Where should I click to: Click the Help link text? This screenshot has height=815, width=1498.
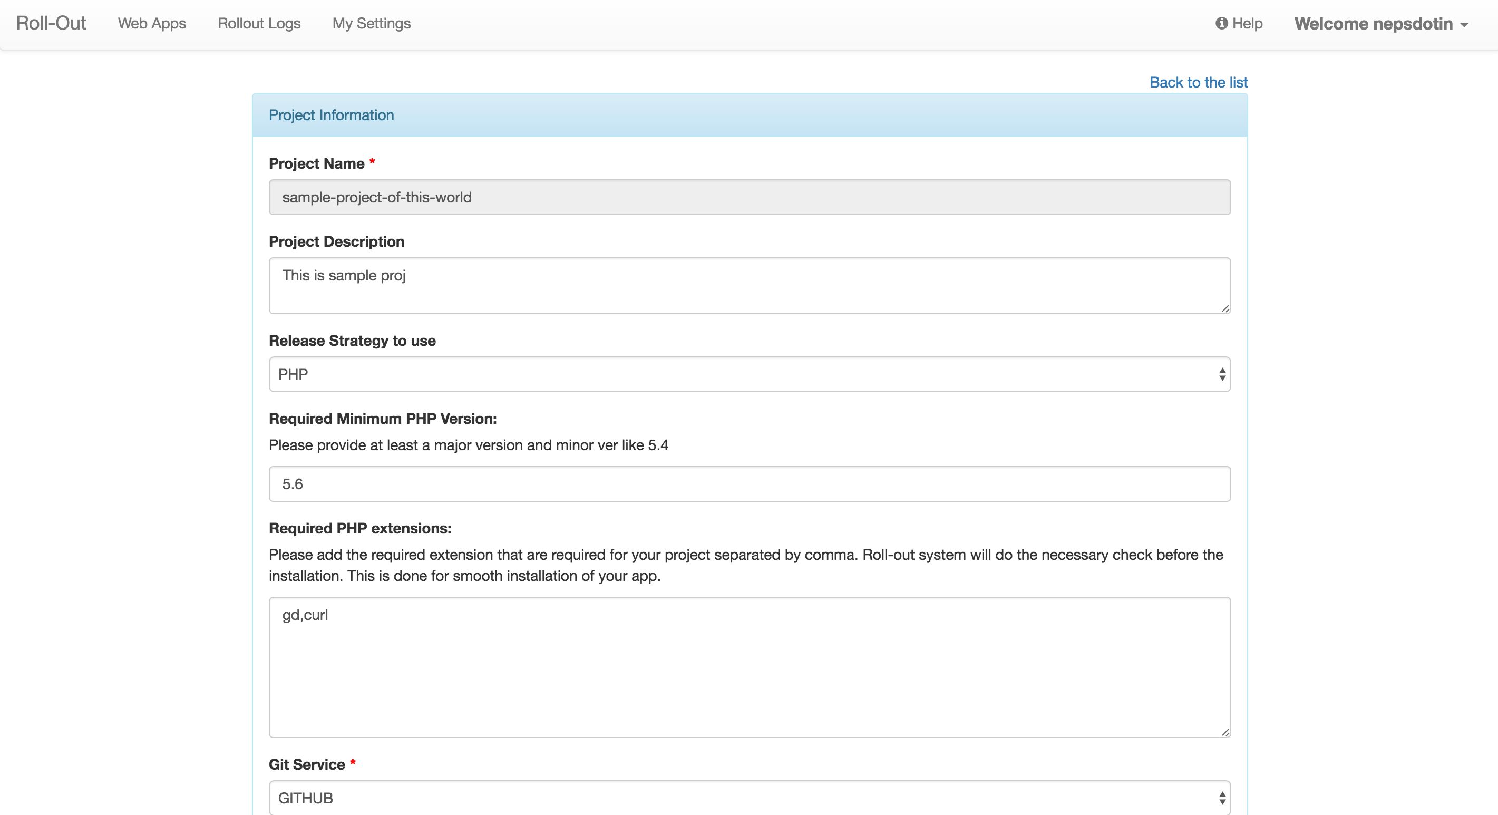pyautogui.click(x=1247, y=23)
